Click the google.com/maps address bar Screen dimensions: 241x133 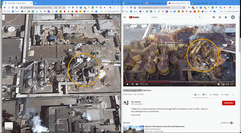(38, 7)
